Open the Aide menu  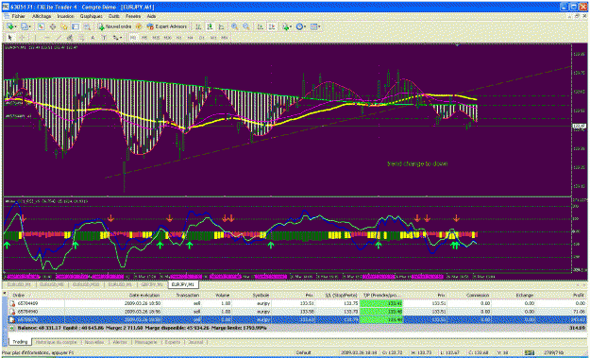[x=151, y=16]
